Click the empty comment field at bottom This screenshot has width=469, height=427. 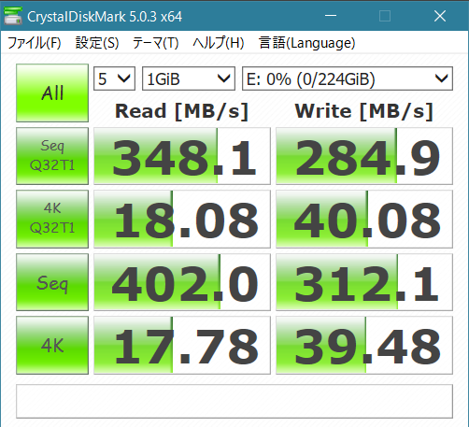coord(234,402)
